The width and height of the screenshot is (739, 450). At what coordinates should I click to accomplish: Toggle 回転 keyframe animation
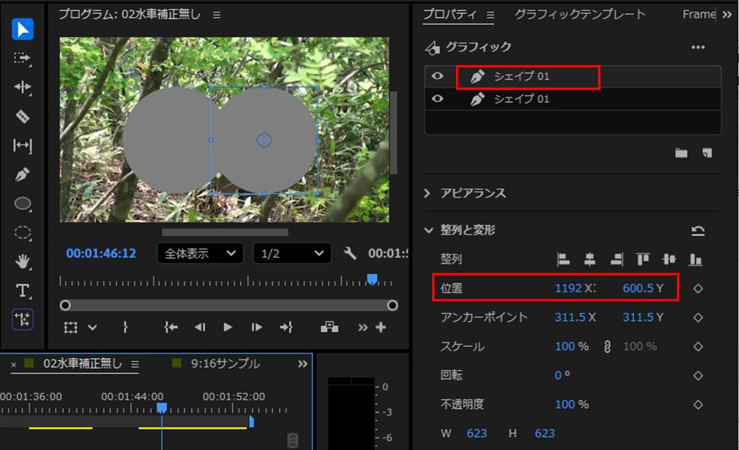pos(698,376)
